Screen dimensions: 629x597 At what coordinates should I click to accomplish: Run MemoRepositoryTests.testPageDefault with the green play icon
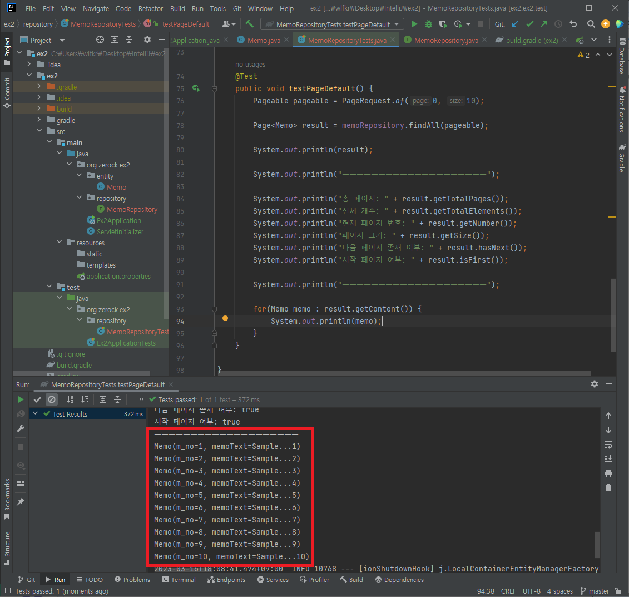[x=414, y=24]
